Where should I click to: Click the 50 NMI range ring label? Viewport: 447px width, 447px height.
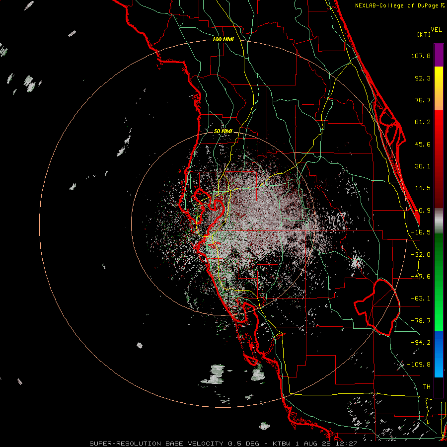click(x=223, y=132)
